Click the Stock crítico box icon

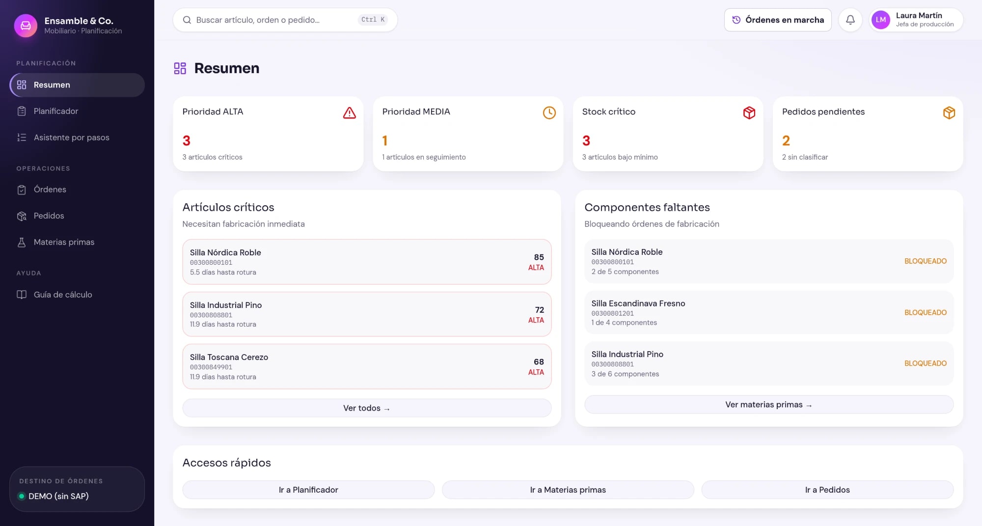pos(749,113)
